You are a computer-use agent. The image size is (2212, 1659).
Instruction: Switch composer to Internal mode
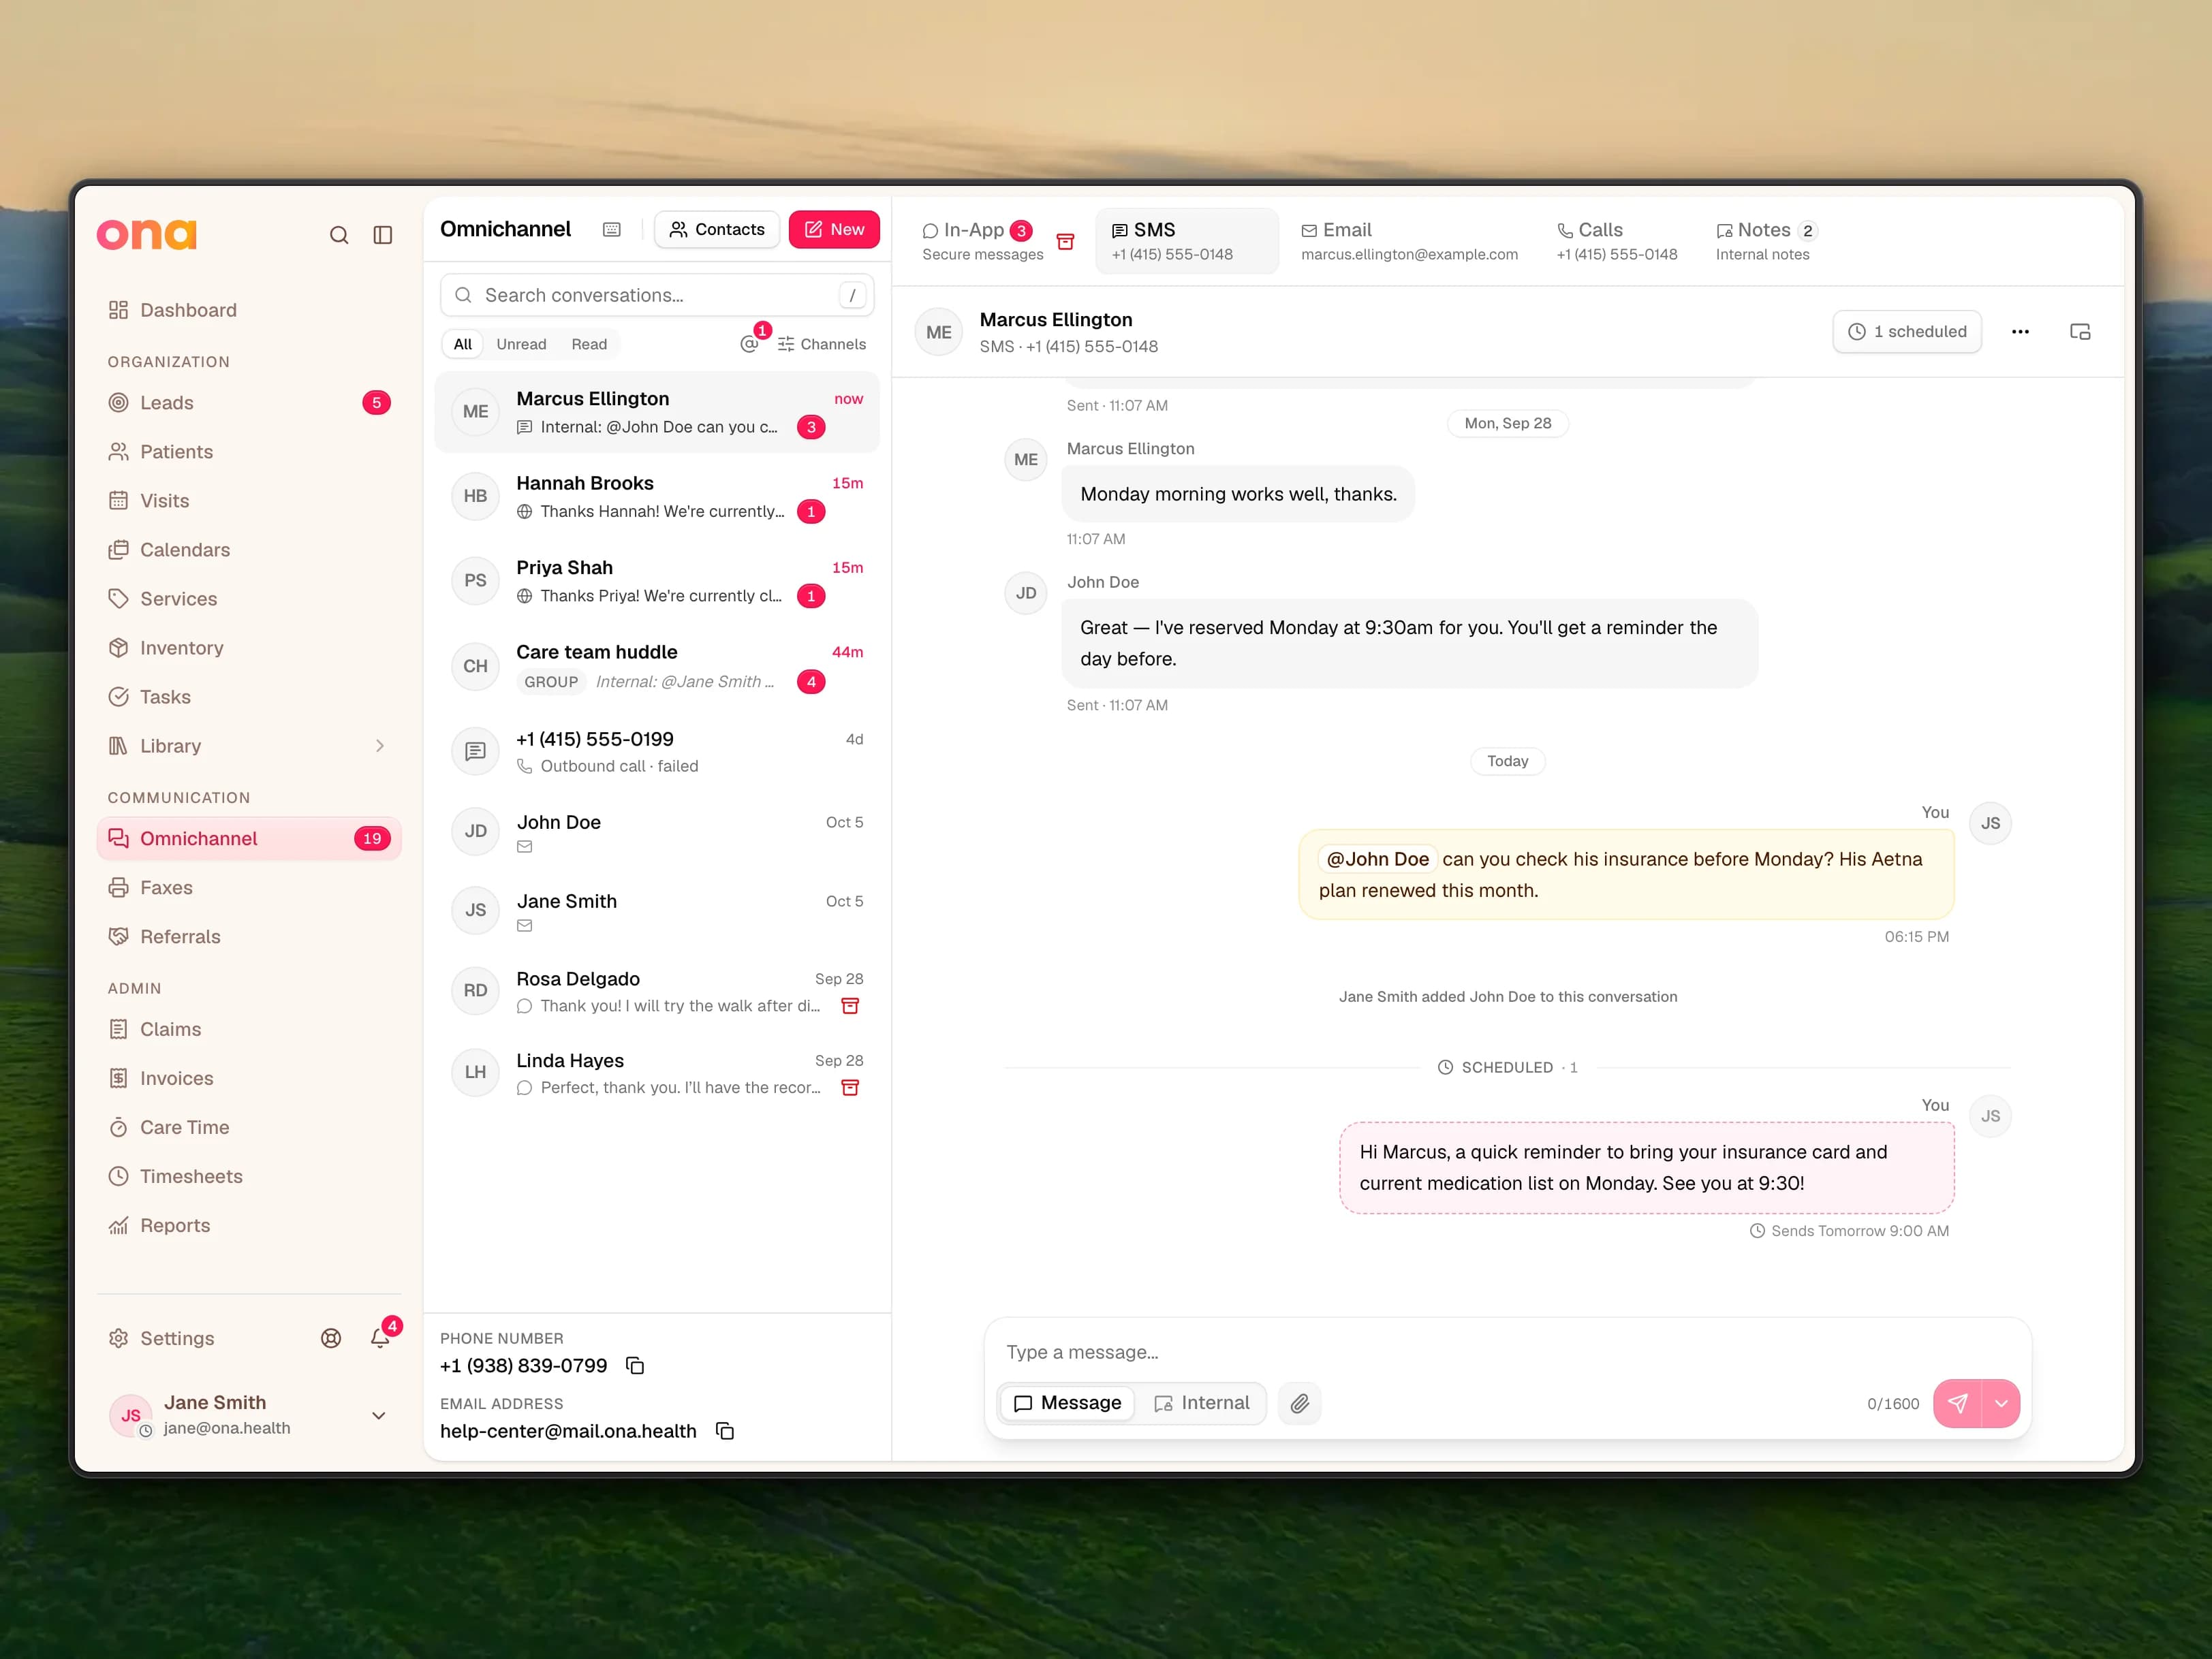click(x=1201, y=1403)
